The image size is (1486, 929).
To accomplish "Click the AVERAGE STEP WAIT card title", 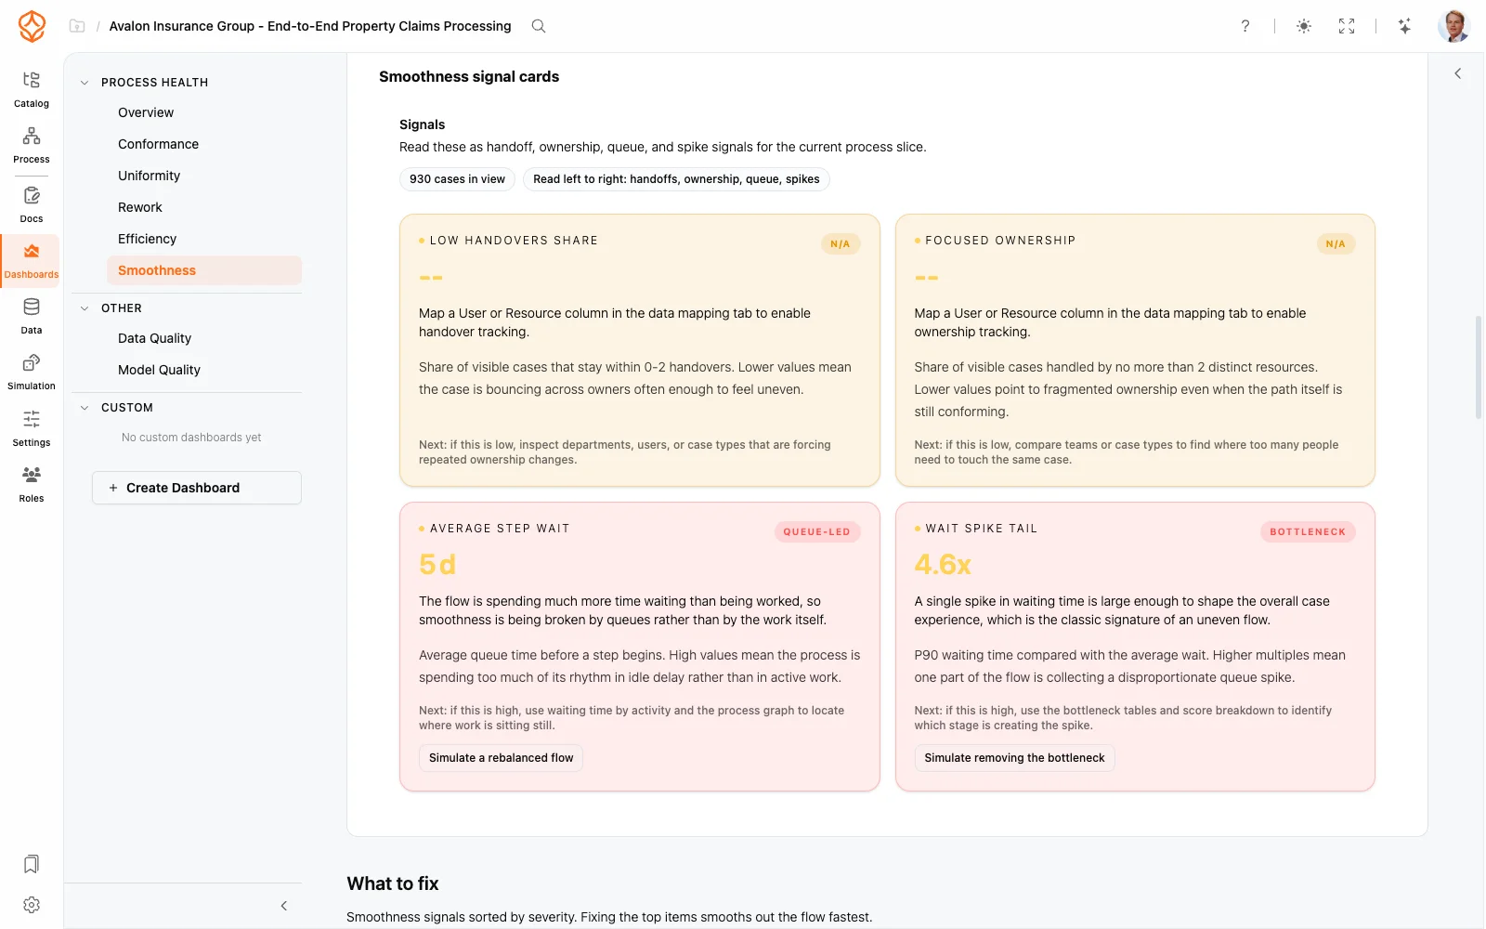I will pos(500,529).
